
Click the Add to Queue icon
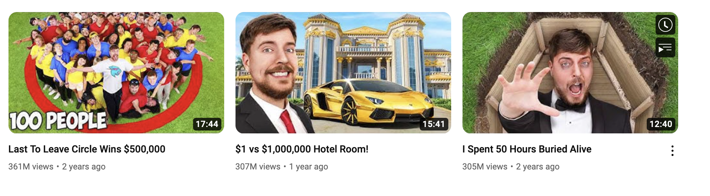(x=665, y=47)
